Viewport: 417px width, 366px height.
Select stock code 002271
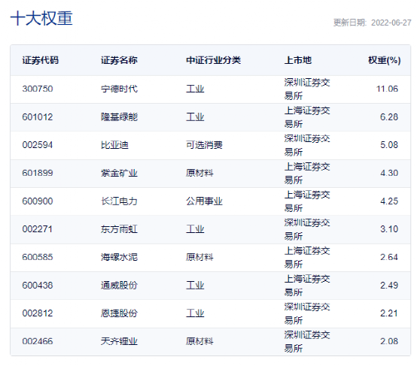click(38, 229)
